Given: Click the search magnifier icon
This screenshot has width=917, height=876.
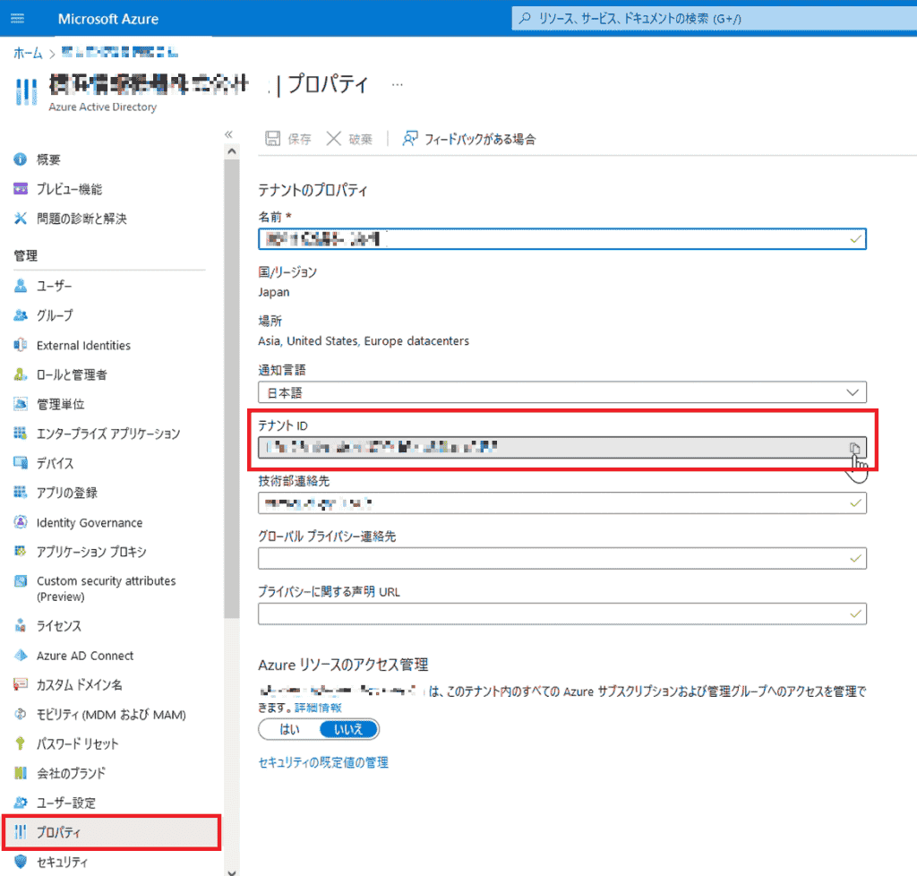Looking at the screenshot, I should point(525,18).
